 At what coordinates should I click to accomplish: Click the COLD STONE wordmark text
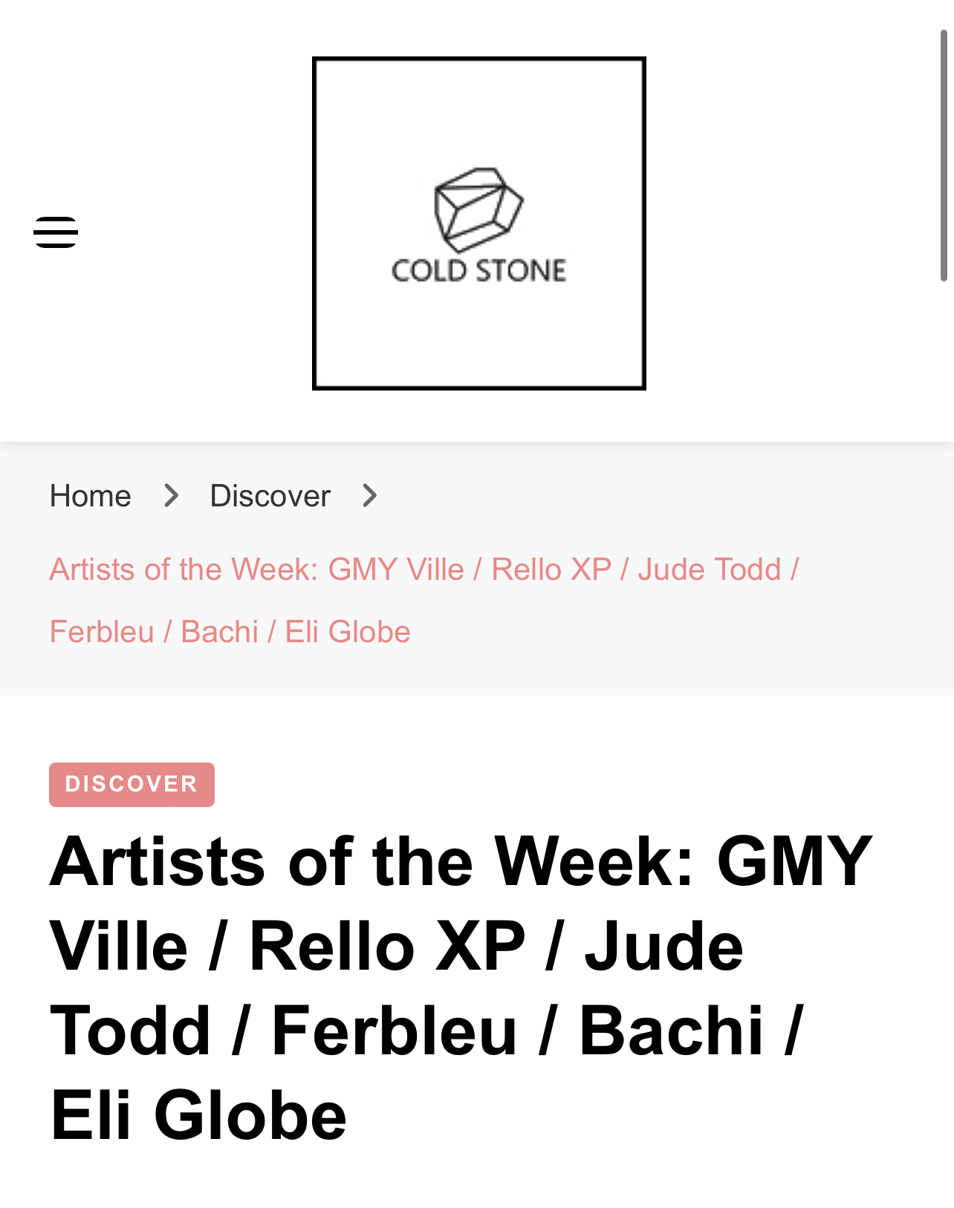point(479,270)
